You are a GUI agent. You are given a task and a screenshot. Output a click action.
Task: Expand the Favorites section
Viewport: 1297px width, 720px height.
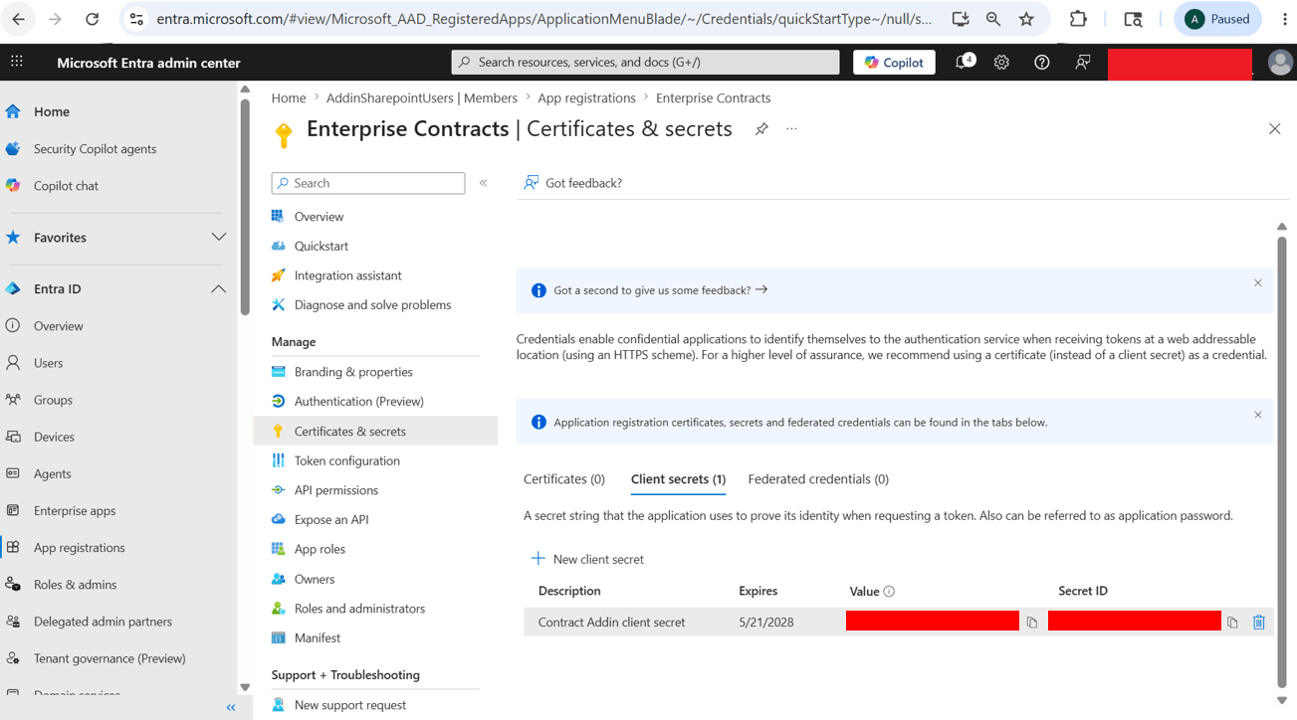218,238
